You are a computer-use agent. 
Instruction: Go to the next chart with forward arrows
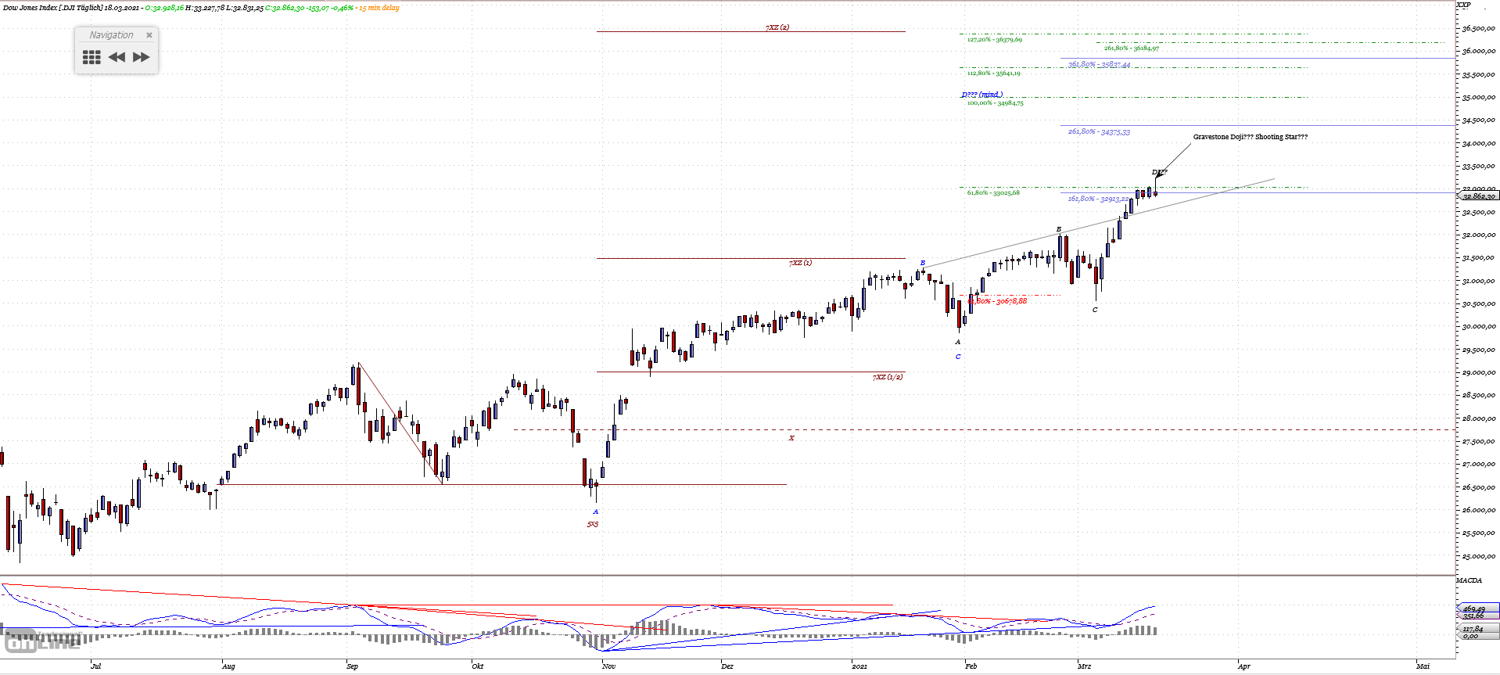coord(141,57)
